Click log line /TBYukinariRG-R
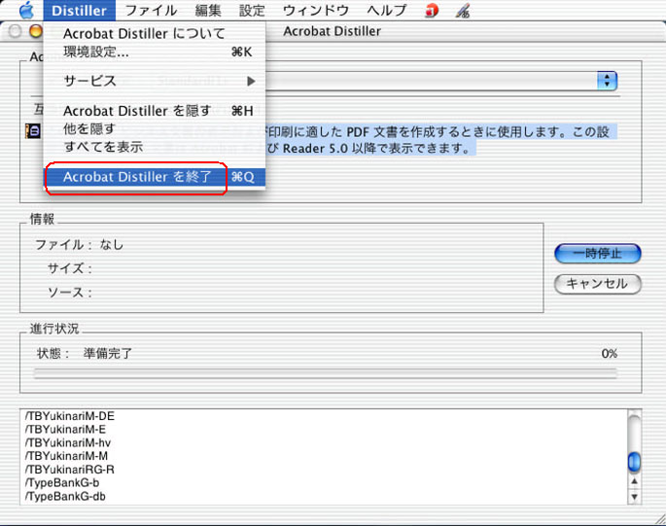 click(x=70, y=470)
